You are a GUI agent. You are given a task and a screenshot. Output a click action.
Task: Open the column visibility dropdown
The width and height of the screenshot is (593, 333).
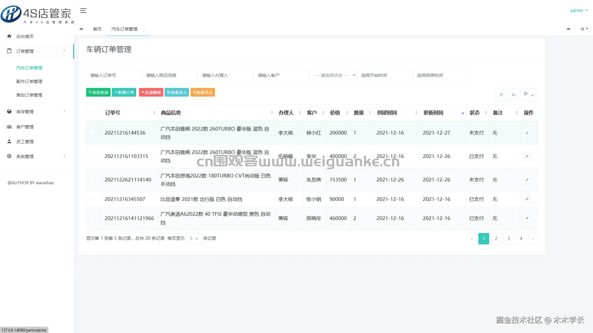[x=528, y=95]
